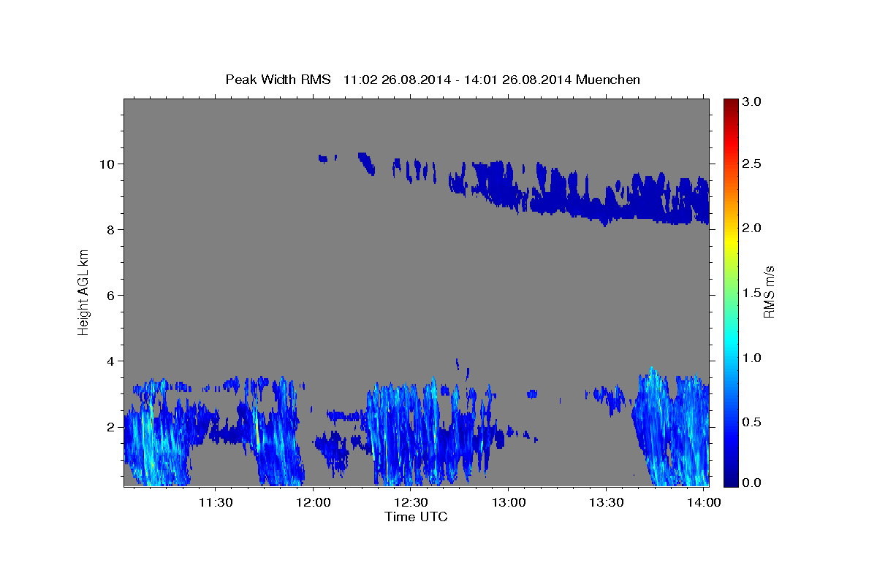Click the colorbar value 1.5
Screen dimensions: 877x584
(753, 293)
